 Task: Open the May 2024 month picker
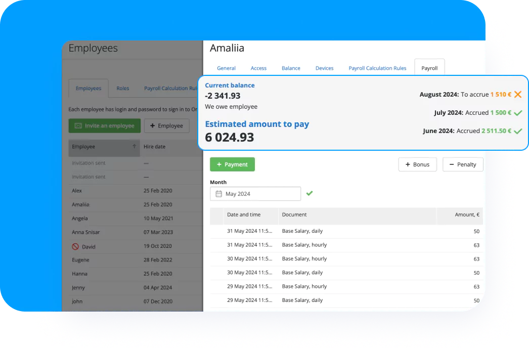[x=255, y=194]
